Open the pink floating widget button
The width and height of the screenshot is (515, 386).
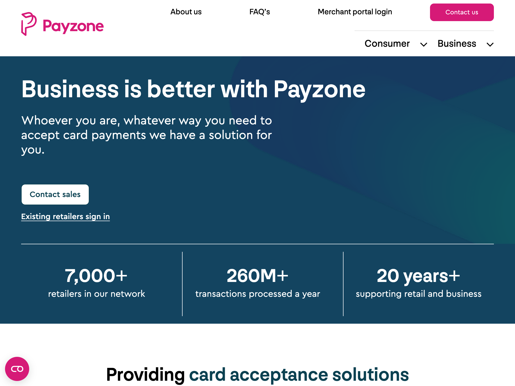[x=17, y=369]
